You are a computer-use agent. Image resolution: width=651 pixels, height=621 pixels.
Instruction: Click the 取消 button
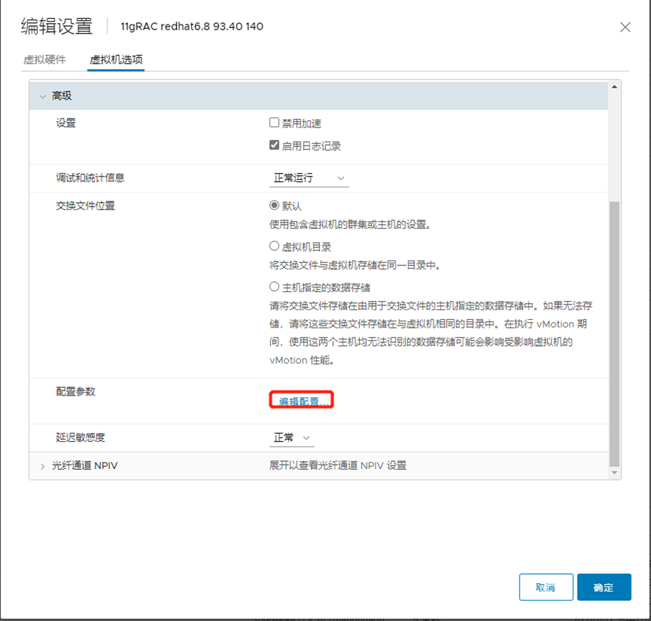[x=546, y=587]
